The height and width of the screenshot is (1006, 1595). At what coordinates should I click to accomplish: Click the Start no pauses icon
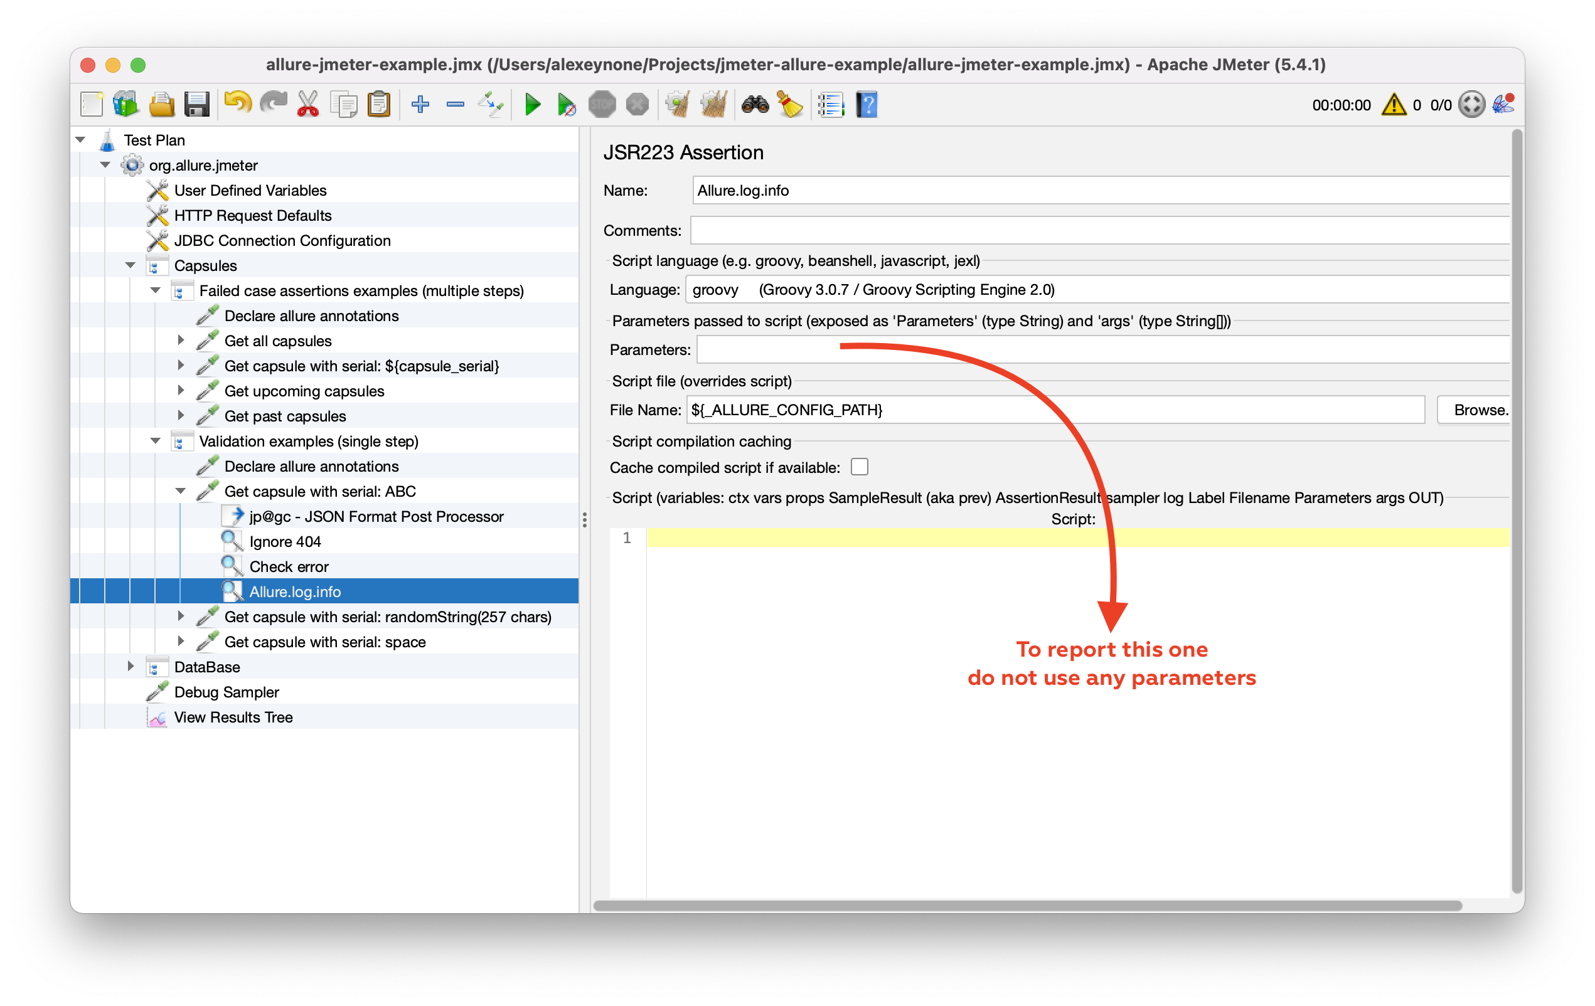pyautogui.click(x=566, y=105)
